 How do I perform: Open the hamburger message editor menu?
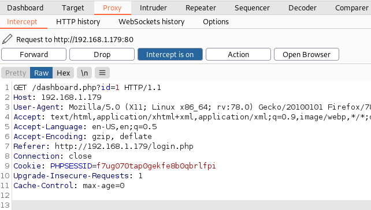(x=102, y=73)
